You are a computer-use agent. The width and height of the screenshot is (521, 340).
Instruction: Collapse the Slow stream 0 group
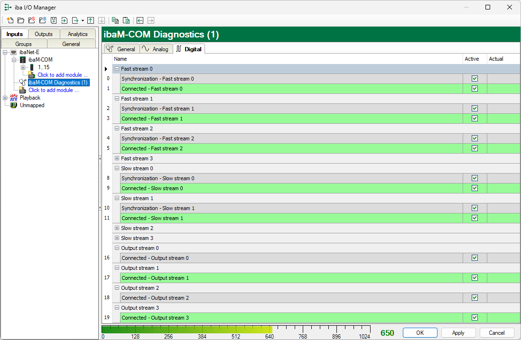click(x=117, y=168)
